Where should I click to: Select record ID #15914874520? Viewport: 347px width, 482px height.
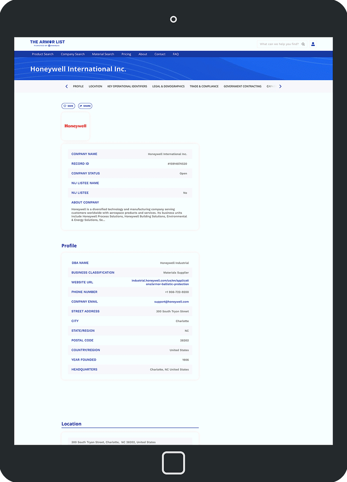(x=177, y=164)
